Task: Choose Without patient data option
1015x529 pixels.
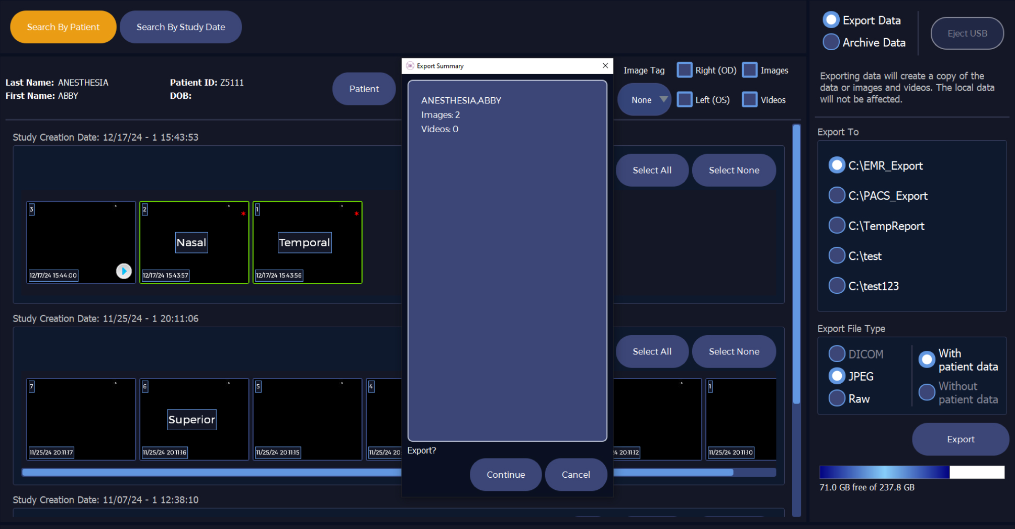Action: pyautogui.click(x=927, y=392)
